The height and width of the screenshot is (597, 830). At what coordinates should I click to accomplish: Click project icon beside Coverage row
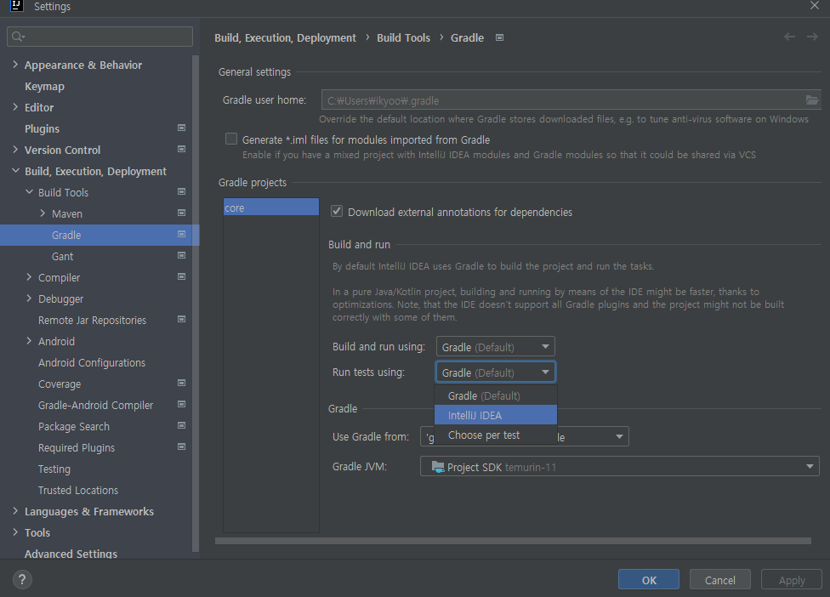coord(182,384)
